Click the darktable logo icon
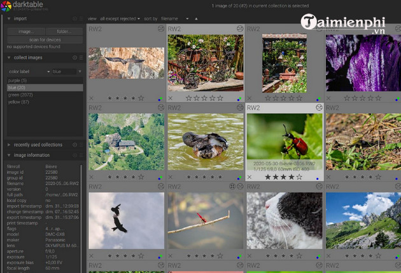Image resolution: width=401 pixels, height=273 pixels. 10,6
